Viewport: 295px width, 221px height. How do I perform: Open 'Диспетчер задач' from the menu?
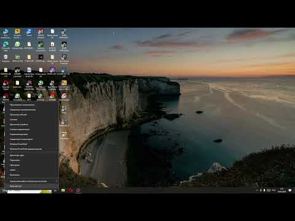(32, 155)
